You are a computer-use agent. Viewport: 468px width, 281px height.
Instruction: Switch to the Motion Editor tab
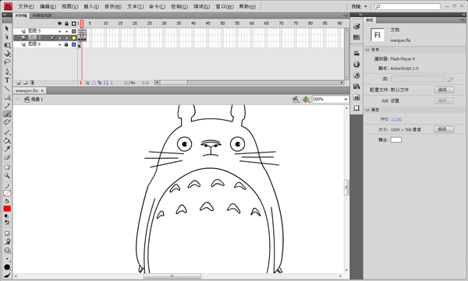click(x=42, y=16)
